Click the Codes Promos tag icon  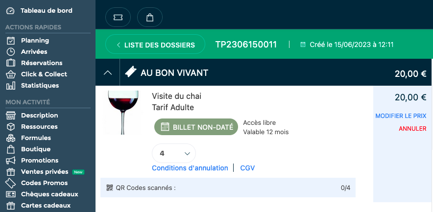click(11, 183)
